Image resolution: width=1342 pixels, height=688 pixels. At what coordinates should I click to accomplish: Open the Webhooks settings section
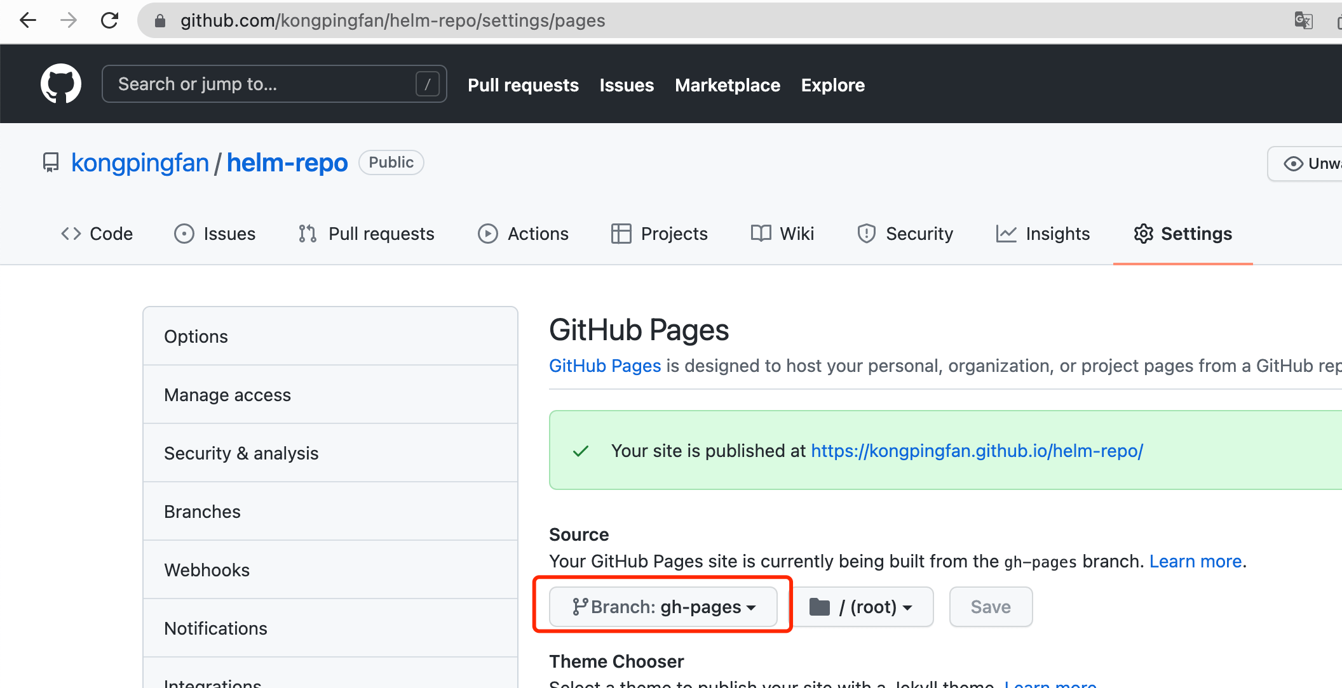[330, 570]
